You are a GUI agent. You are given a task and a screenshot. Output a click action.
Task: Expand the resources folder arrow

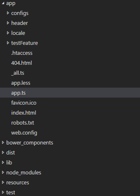tap(3, 183)
